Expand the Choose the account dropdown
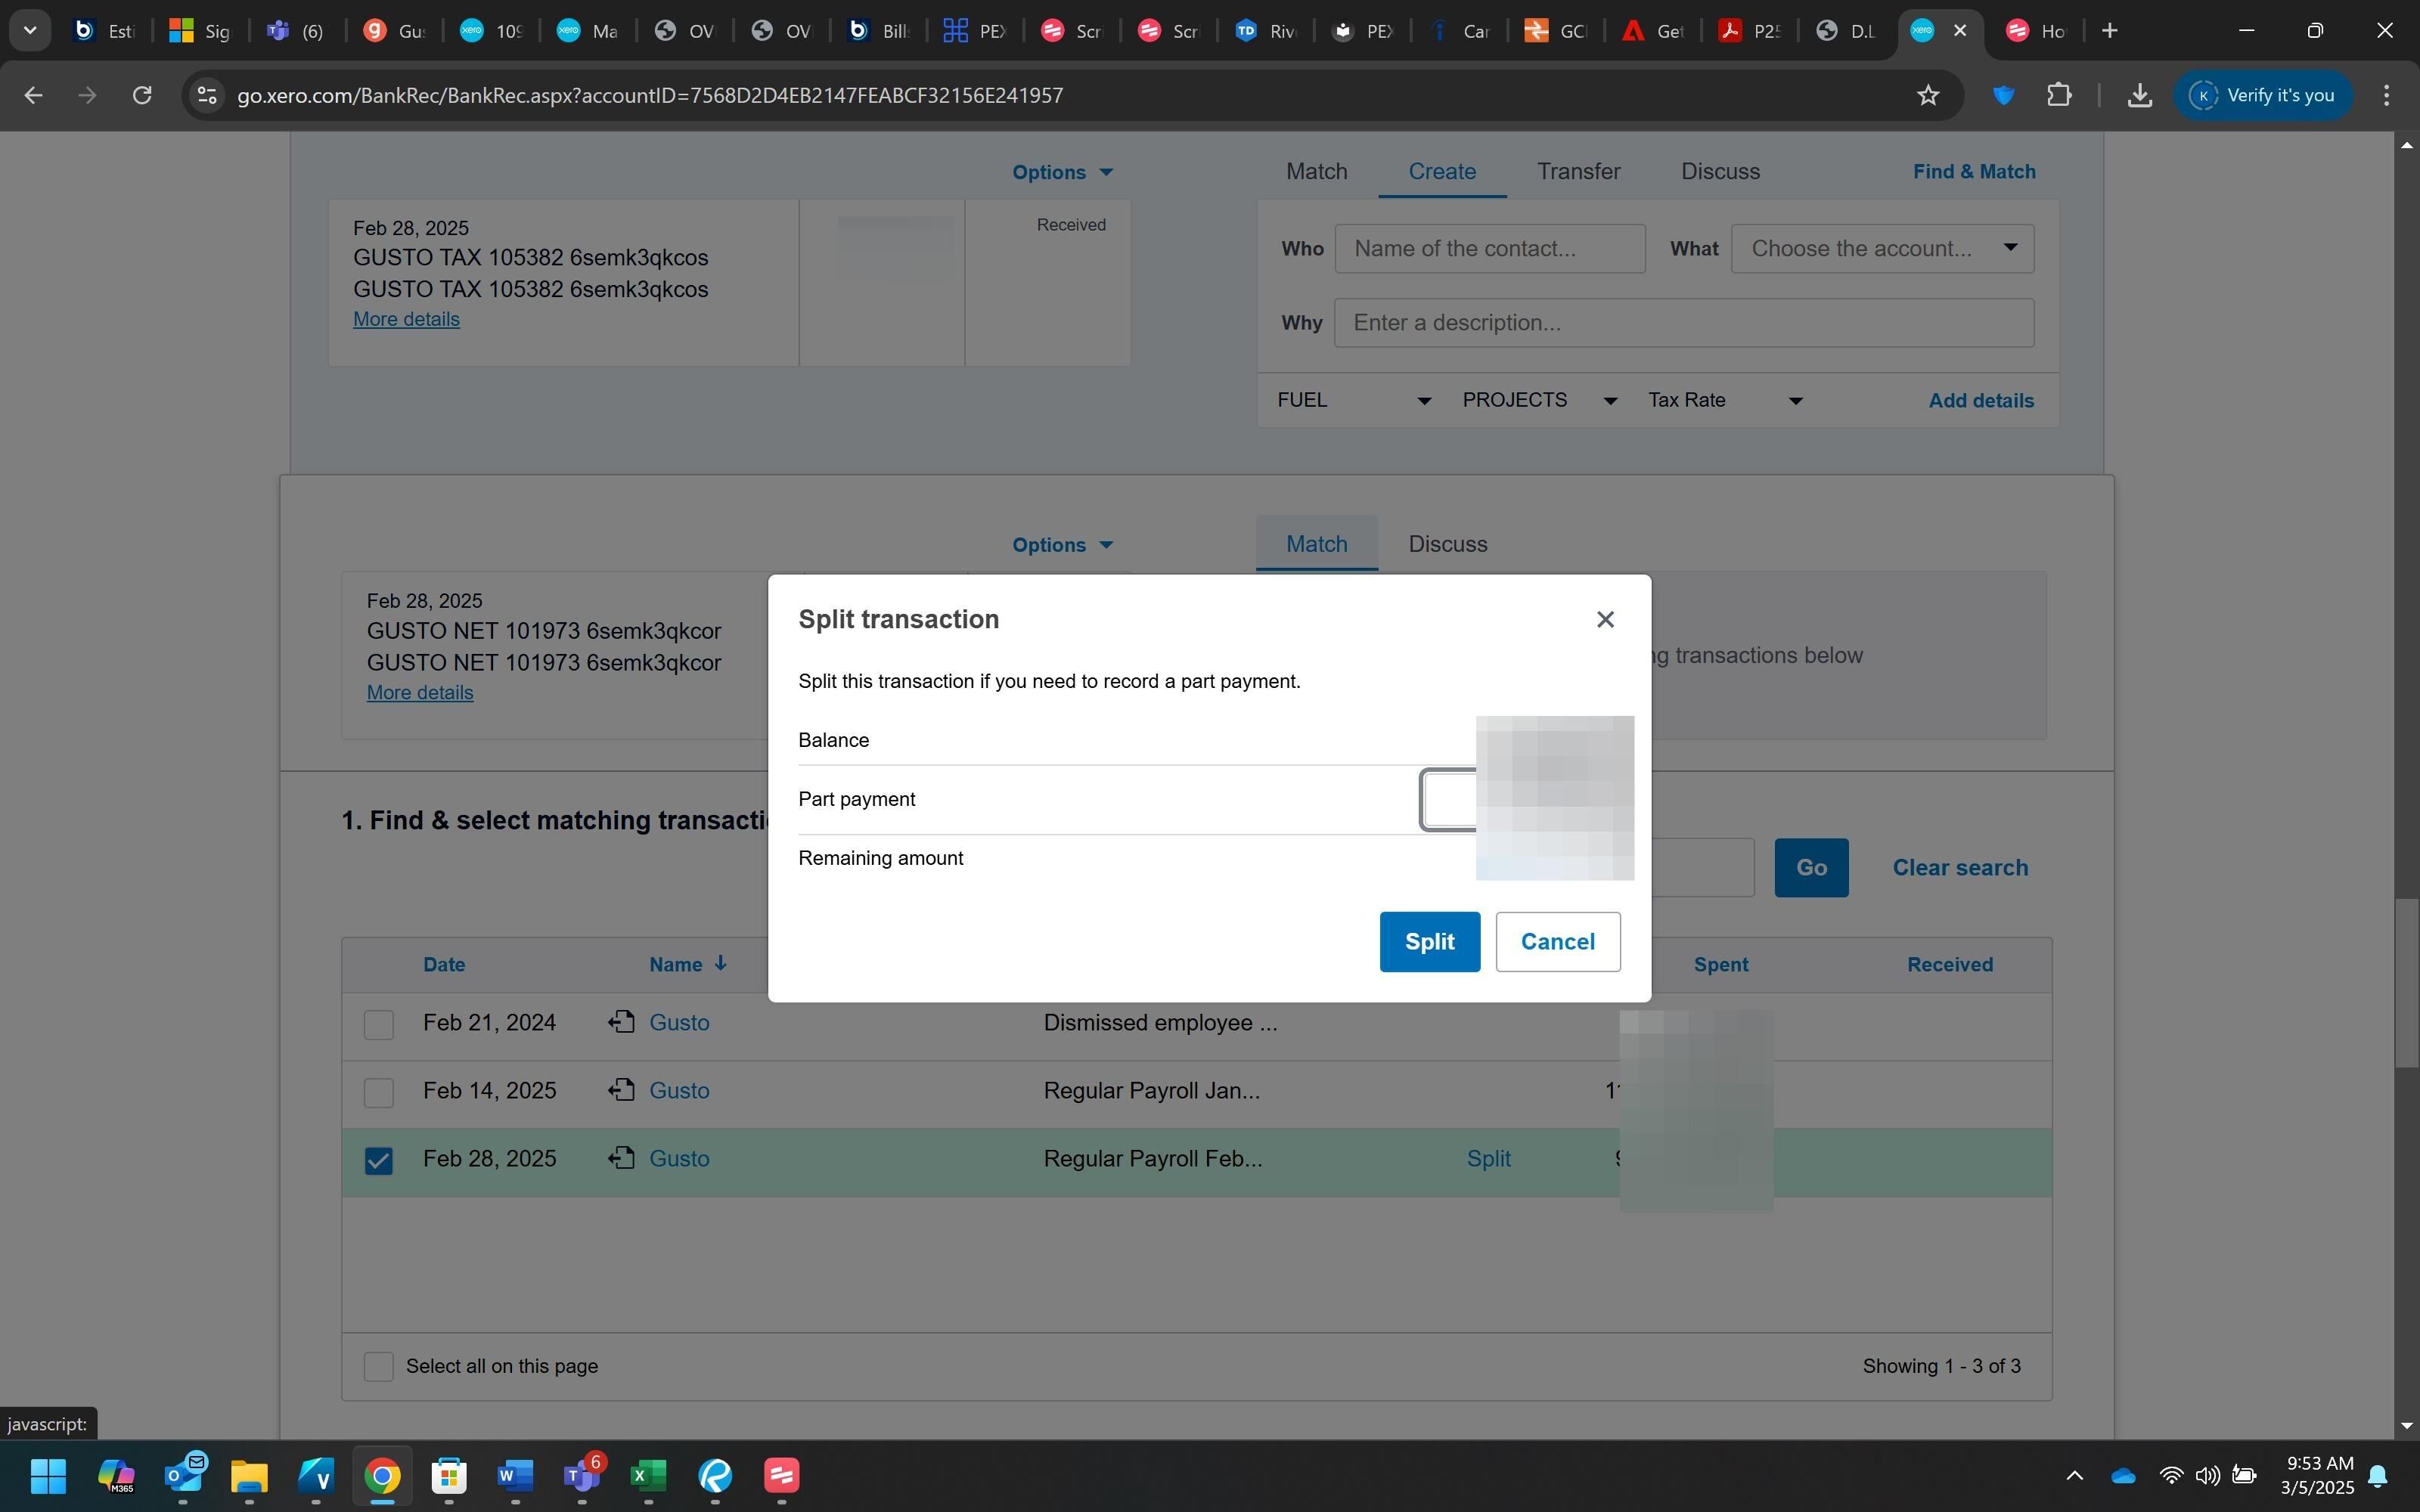The height and width of the screenshot is (1512, 2420). click(1881, 248)
